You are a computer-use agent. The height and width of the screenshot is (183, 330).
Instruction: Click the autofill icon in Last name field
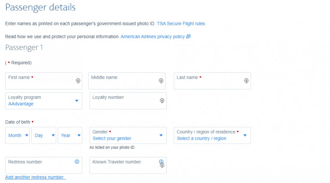(x=246, y=81)
